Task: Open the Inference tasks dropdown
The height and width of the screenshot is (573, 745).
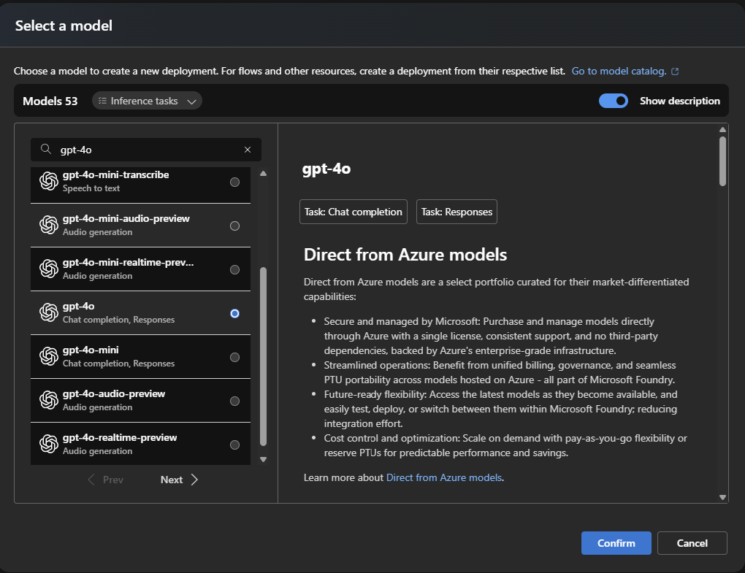Action: [x=147, y=101]
